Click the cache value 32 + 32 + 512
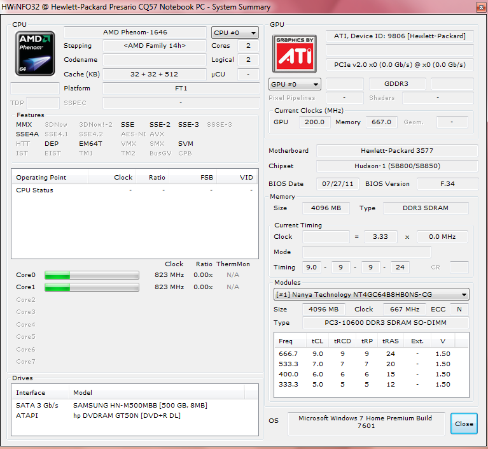Image resolution: width=488 pixels, height=449 pixels. (x=155, y=74)
